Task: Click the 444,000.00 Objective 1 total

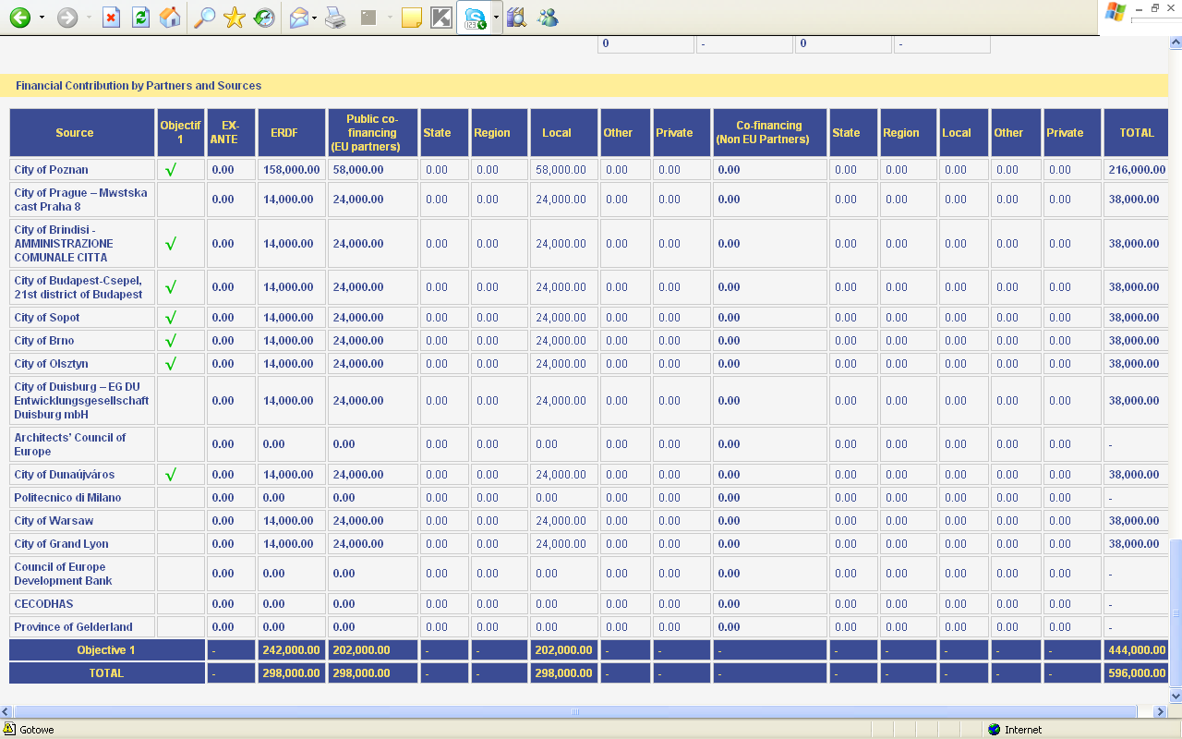Action: [x=1136, y=650]
